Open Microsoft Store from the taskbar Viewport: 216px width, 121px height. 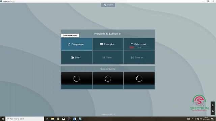[58, 119]
